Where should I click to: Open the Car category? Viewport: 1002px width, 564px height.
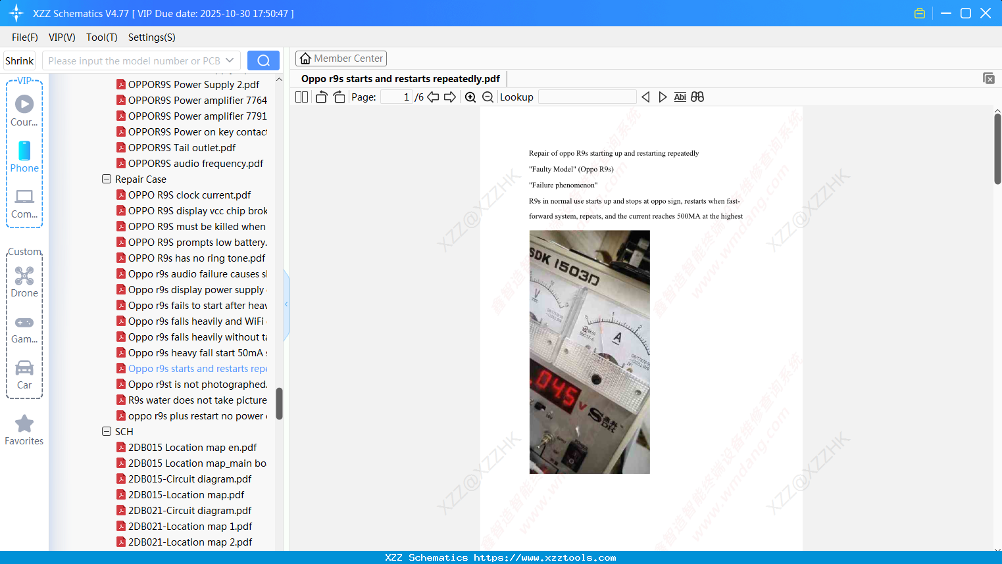point(24,375)
